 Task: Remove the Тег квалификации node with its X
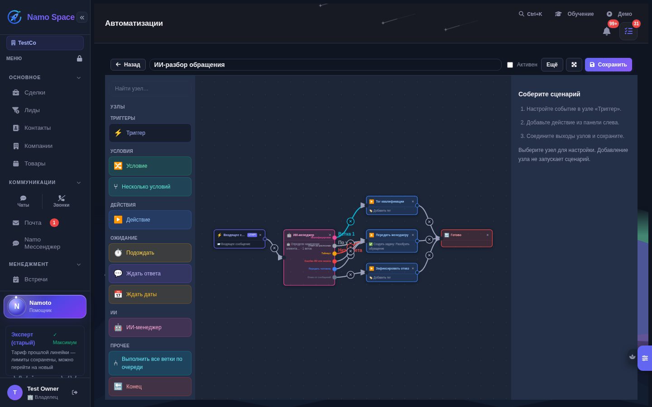coord(413,202)
